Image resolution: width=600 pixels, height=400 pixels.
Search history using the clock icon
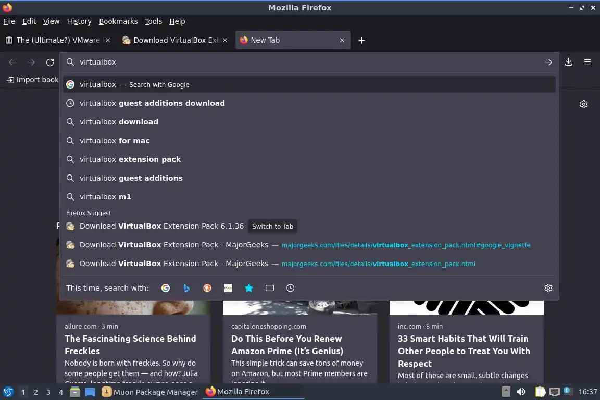[291, 288]
